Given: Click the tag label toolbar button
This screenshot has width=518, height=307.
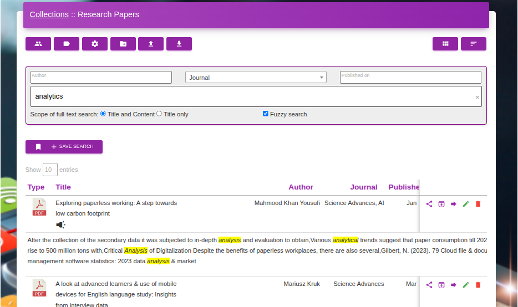Looking at the screenshot, I should click(67, 44).
